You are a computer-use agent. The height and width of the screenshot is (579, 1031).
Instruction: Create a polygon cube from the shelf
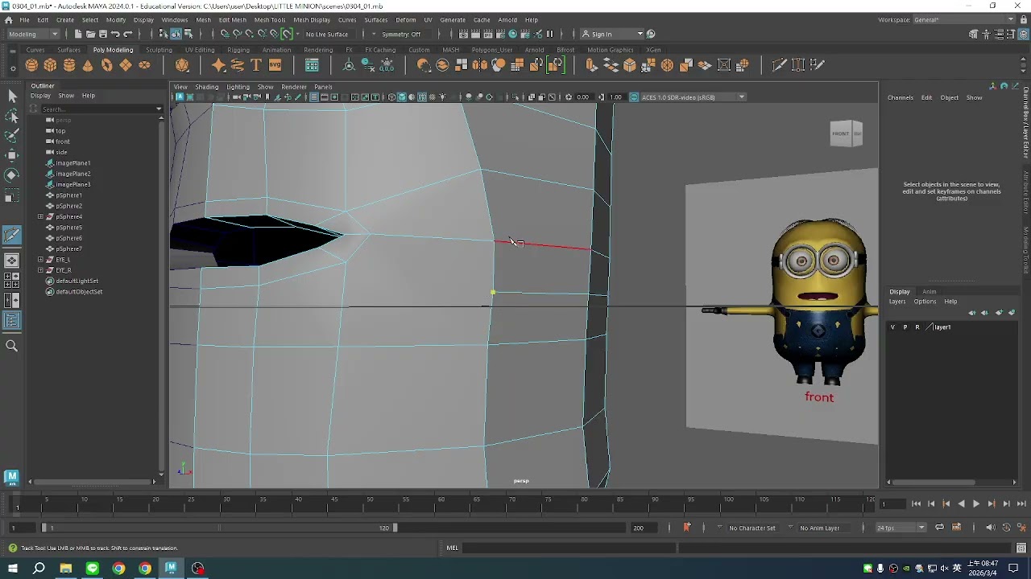[50, 65]
